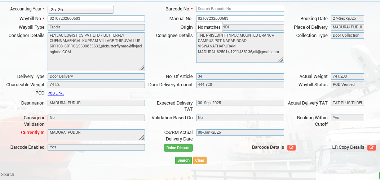
Task: Click the orange Clear button
Action: 200,160
